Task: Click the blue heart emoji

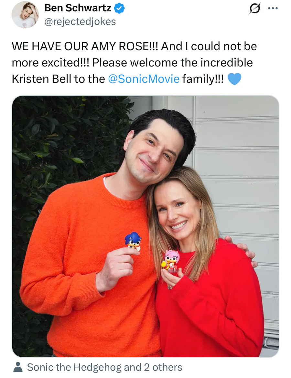Action: coord(234,79)
